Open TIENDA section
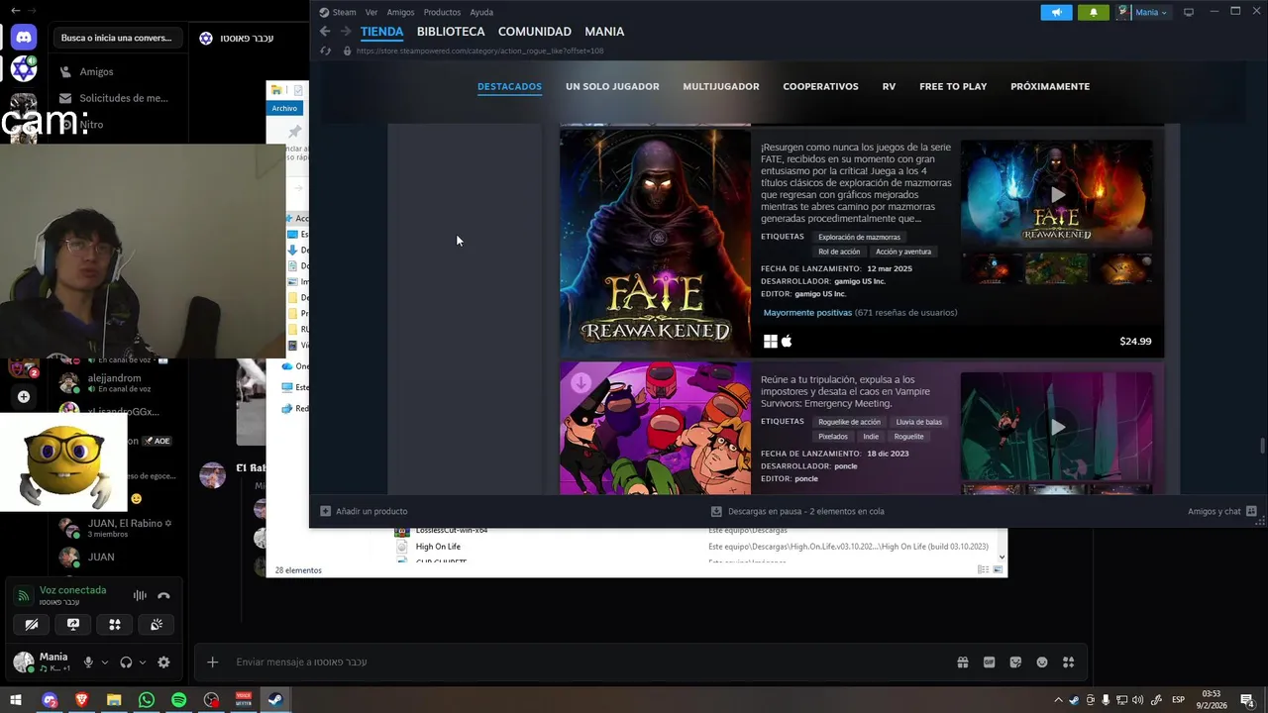The width and height of the screenshot is (1268, 713). 382,32
